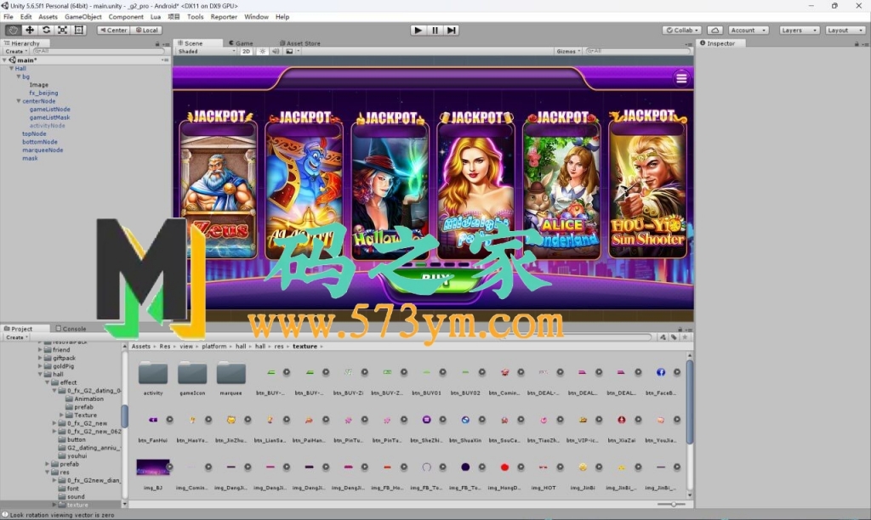
Task: Click the Play button
Action: pos(418,30)
